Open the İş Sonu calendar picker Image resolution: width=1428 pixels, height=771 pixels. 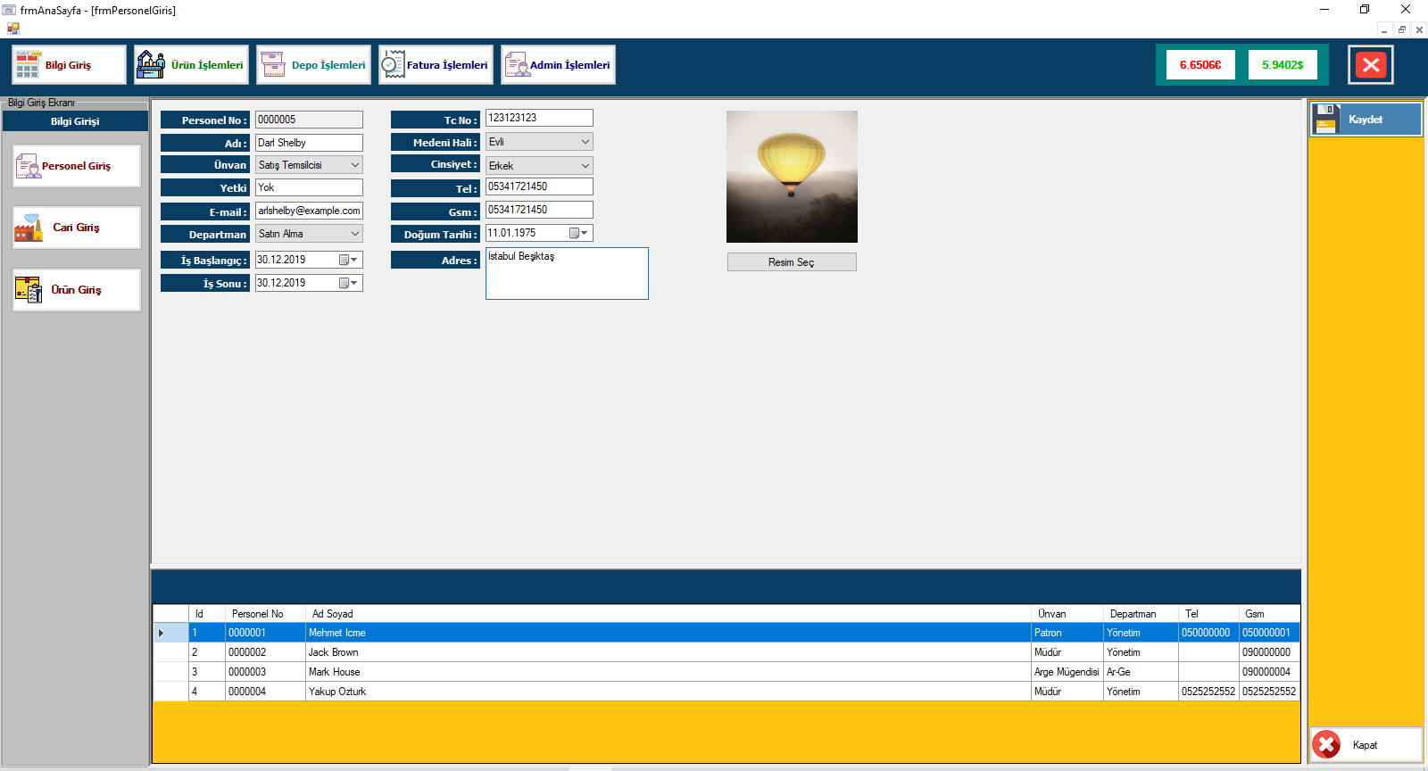coord(348,283)
